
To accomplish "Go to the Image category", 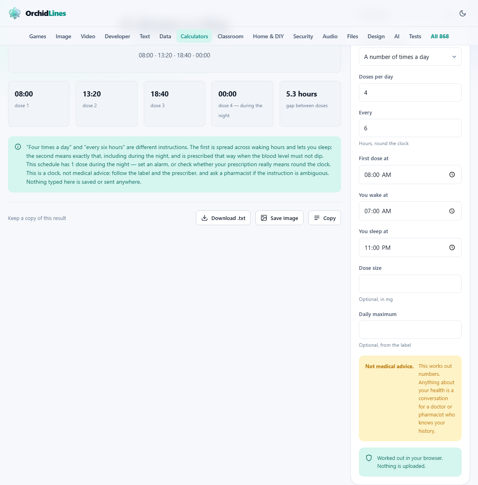I will [63, 36].
